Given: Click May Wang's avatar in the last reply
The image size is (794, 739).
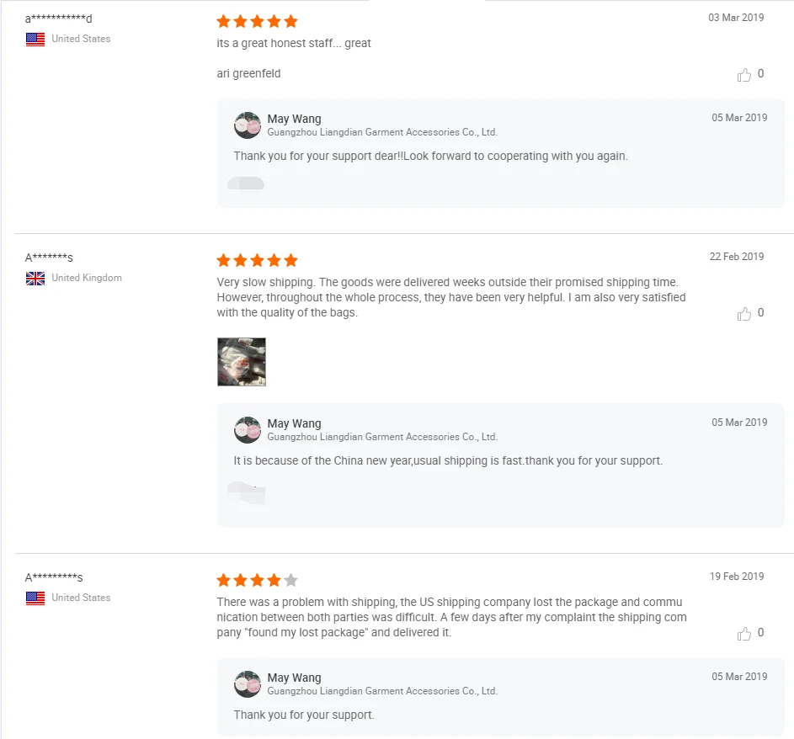Looking at the screenshot, I should coord(248,684).
